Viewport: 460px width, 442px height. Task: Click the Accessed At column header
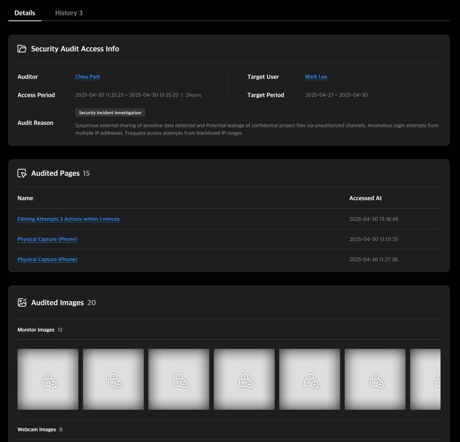tap(365, 198)
